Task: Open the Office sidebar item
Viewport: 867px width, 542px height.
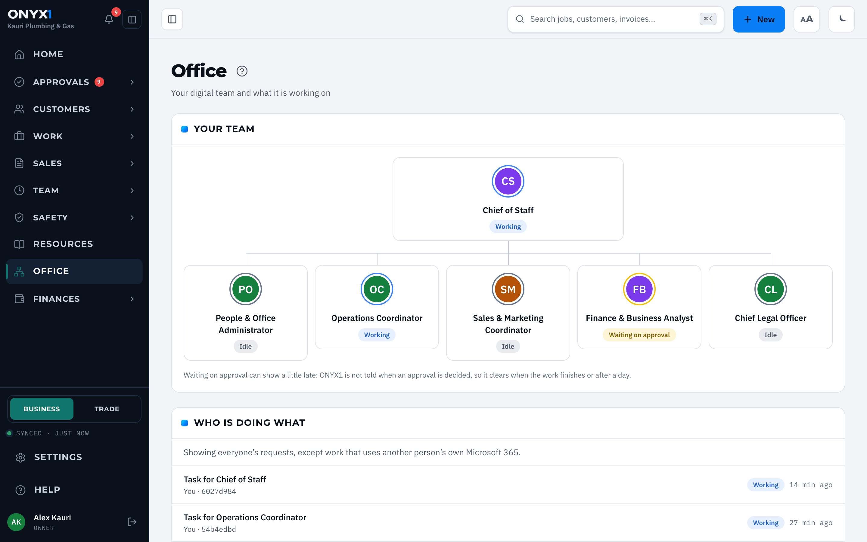Action: point(75,271)
